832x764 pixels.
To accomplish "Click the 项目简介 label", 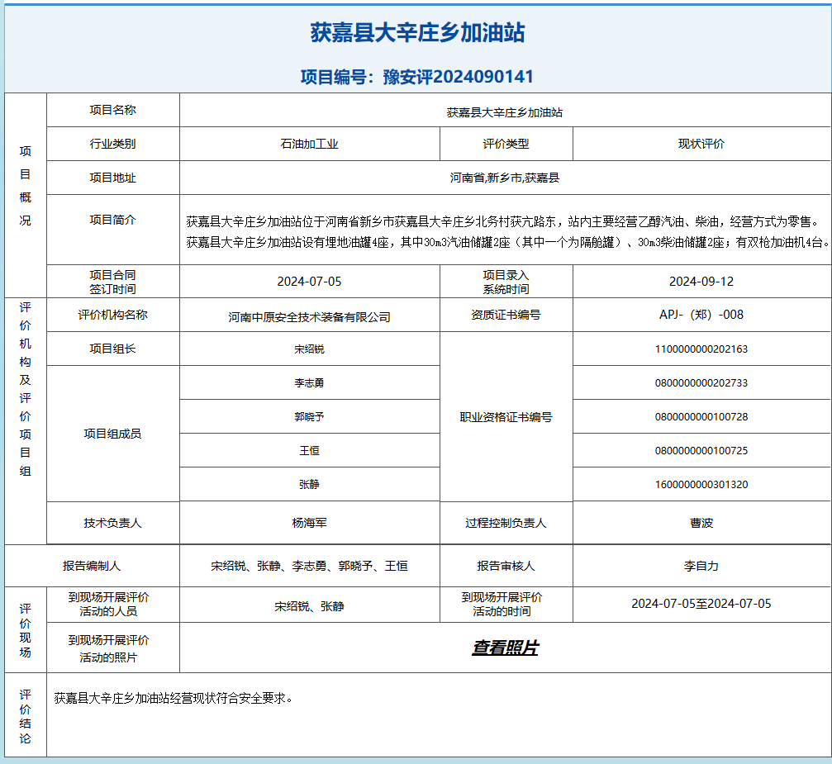I will 112,220.
